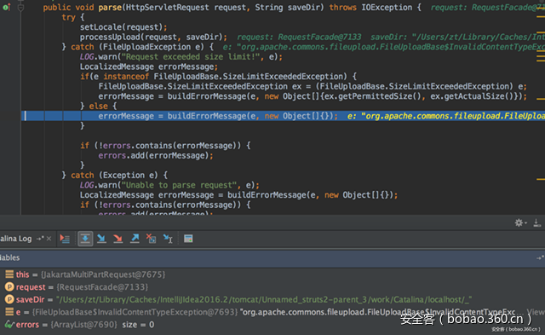Screen dimensions: 545x335
Task: Click the 'setLocale(request);' code line
Action: coord(123,27)
